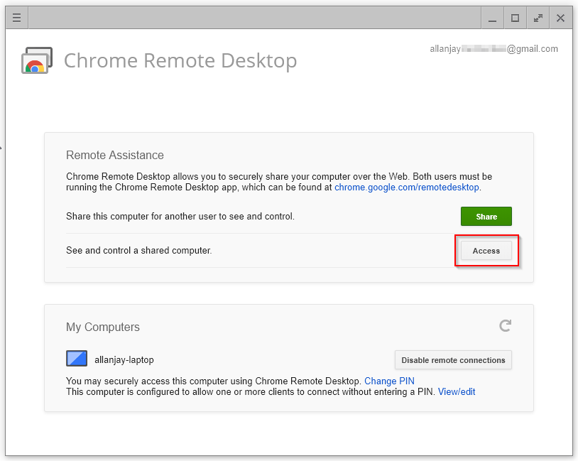Select the small arrow on left edge

coord(2,149)
